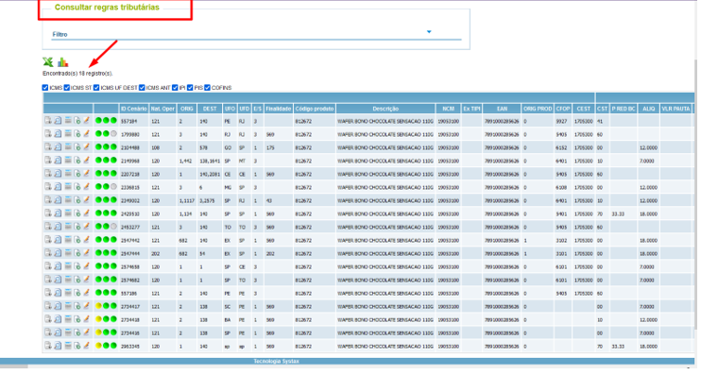Open list icon on row 2734417
Screen dimensions: 701x375
pos(68,306)
